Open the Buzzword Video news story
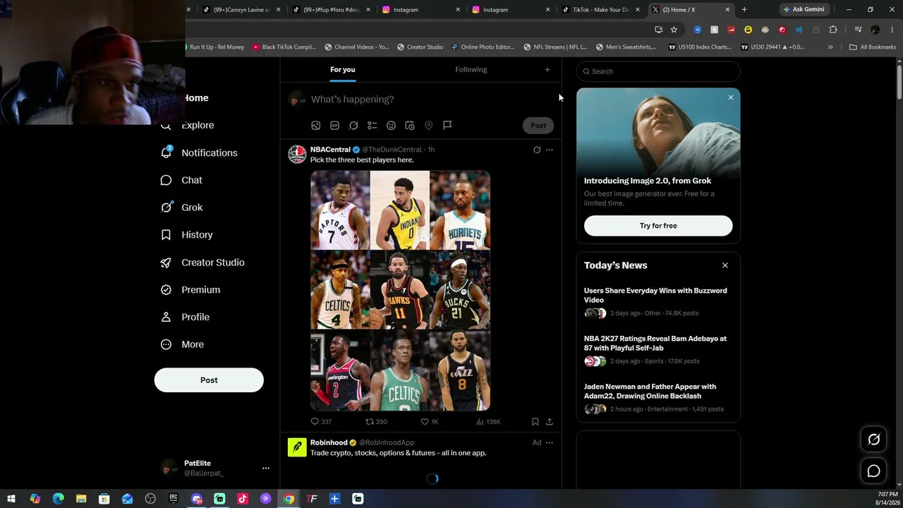 point(658,301)
